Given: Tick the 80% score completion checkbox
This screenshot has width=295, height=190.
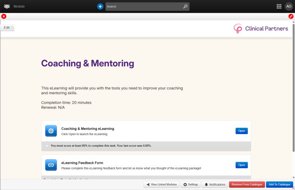Looking at the screenshot, I should point(47,146).
